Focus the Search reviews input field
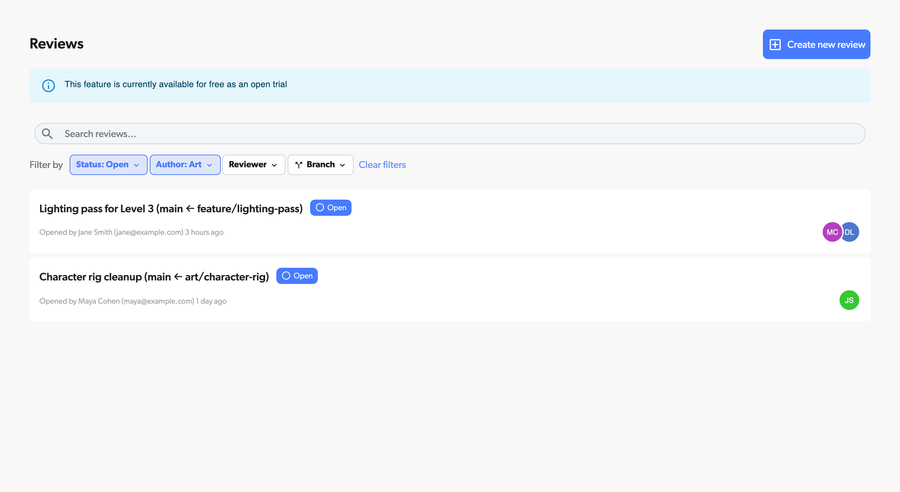 point(450,134)
